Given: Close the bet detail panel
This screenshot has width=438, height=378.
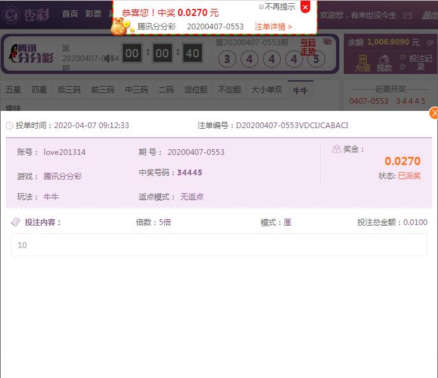Looking at the screenshot, I should (434, 113).
